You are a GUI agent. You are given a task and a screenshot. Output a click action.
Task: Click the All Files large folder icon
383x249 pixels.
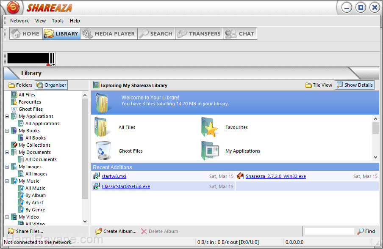point(102,127)
